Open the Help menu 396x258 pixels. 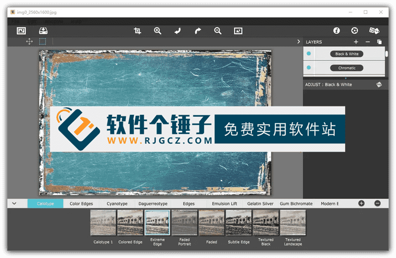76,21
